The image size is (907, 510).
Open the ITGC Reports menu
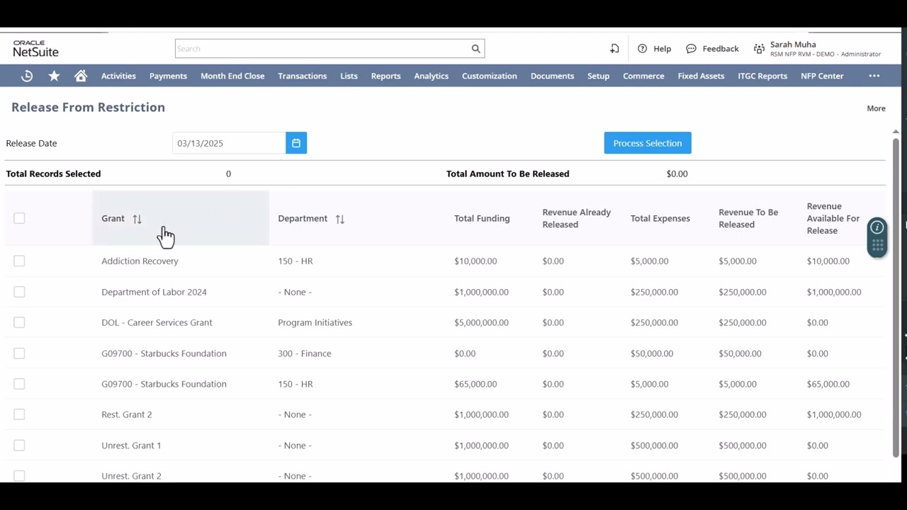(x=762, y=76)
